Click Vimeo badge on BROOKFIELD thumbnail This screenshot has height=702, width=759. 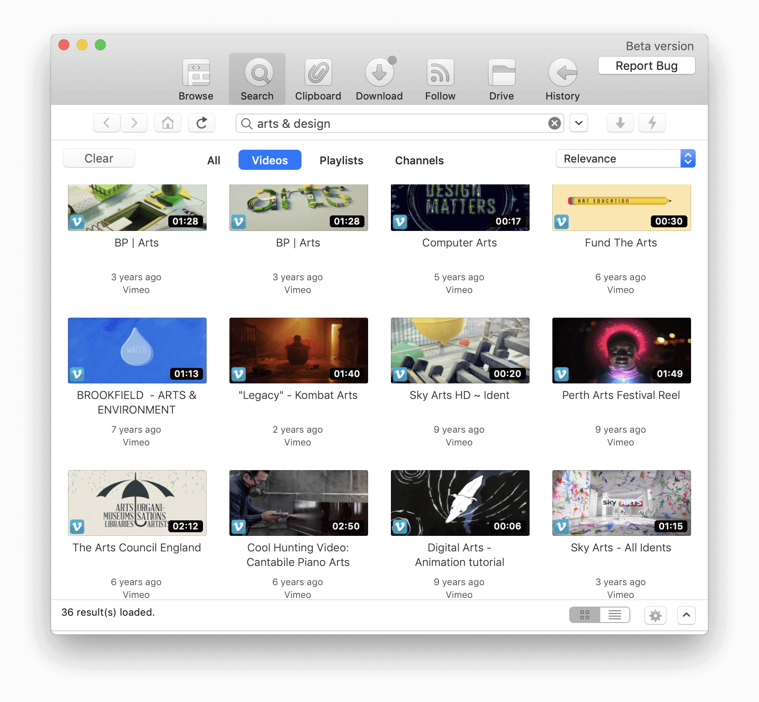77,374
